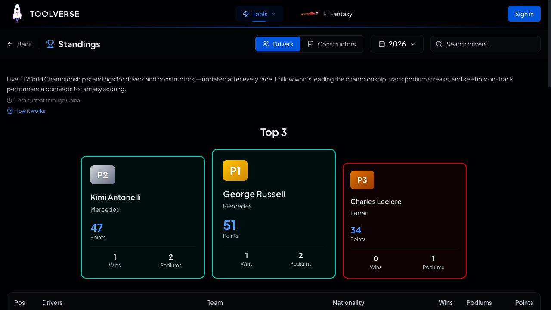Viewport: 551px width, 310px height.
Task: Click the magnifier icon in search box
Action: [x=439, y=44]
